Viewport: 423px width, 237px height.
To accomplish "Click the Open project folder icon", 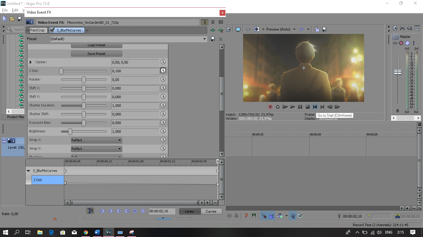I will click(12, 19).
